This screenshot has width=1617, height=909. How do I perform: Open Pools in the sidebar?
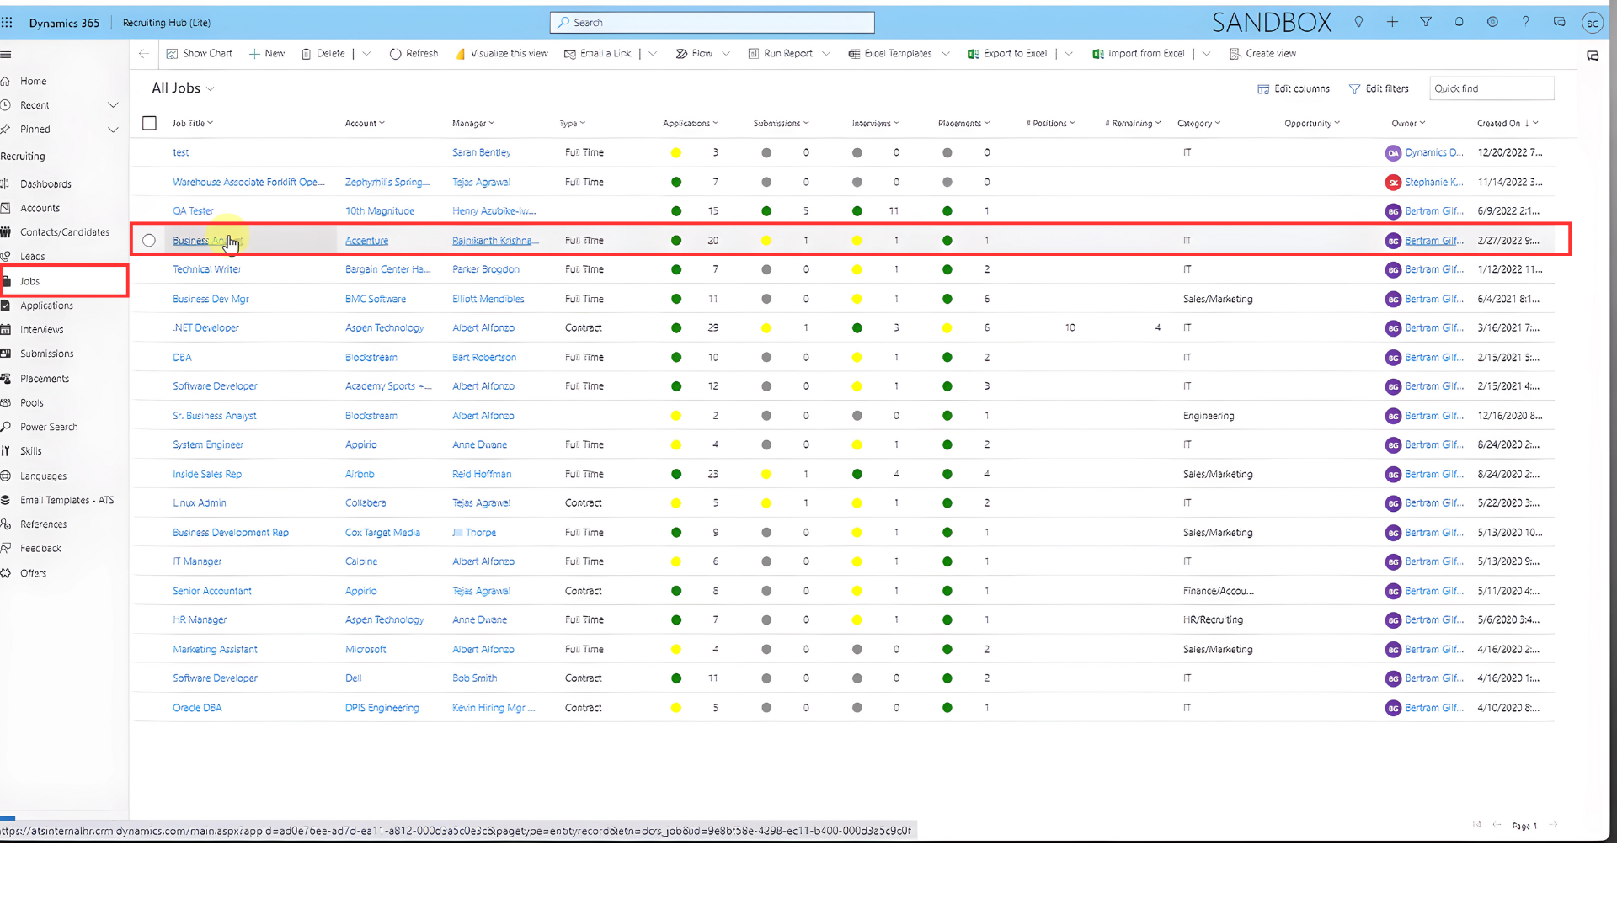[x=32, y=403]
